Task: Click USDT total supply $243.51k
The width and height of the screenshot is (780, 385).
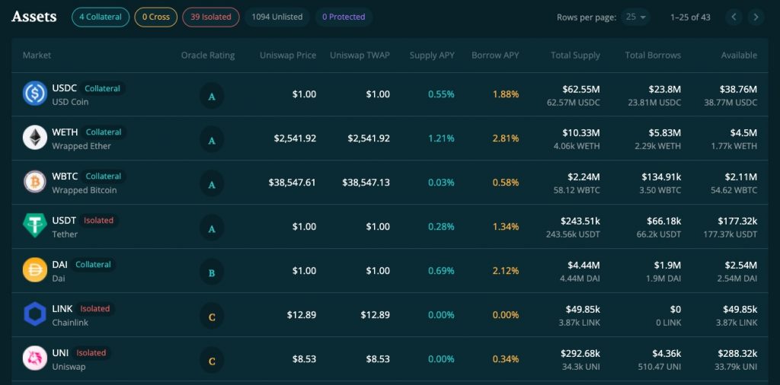Action: click(580, 221)
